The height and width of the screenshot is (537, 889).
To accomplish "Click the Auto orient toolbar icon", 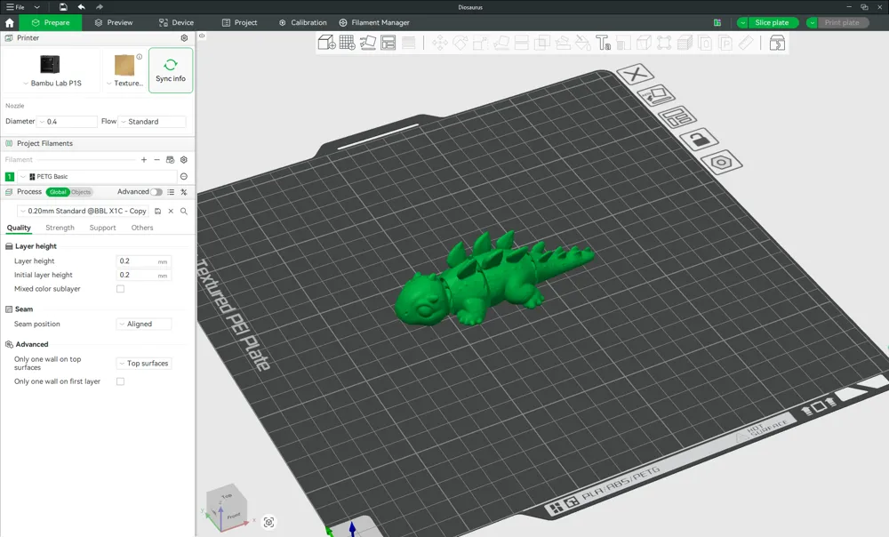I will 367,43.
